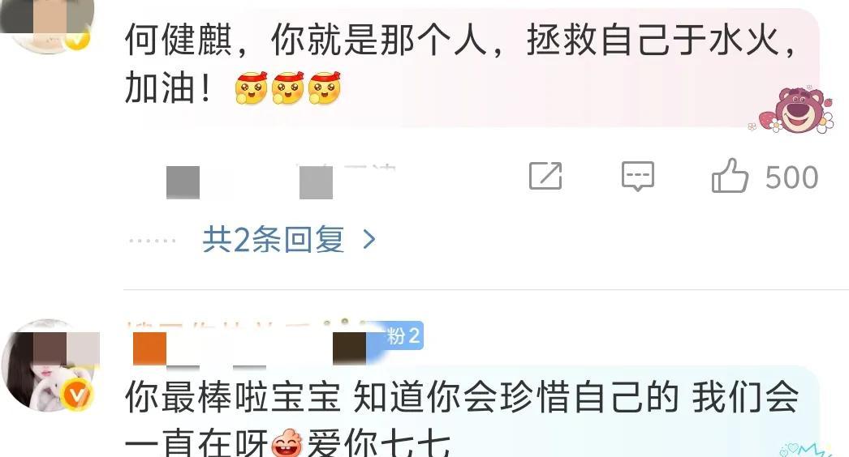
Task: Tap the 500 like count
Action: (791, 177)
